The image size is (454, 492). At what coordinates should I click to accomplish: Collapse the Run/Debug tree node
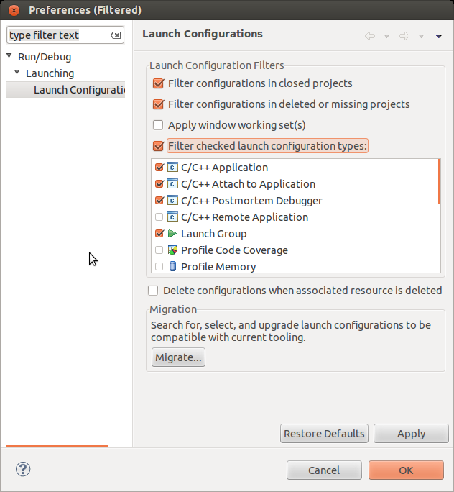click(9, 57)
